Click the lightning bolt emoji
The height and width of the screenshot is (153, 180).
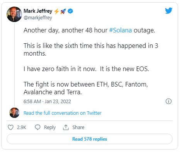(56, 11)
